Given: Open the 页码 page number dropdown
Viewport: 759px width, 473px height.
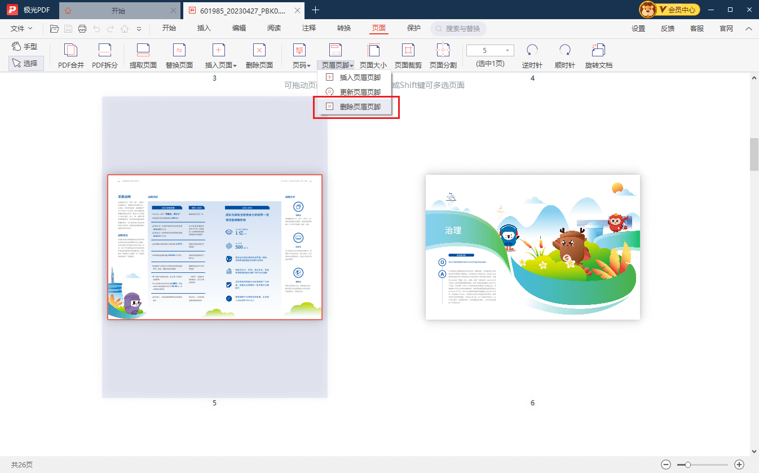Looking at the screenshot, I should pyautogui.click(x=301, y=65).
